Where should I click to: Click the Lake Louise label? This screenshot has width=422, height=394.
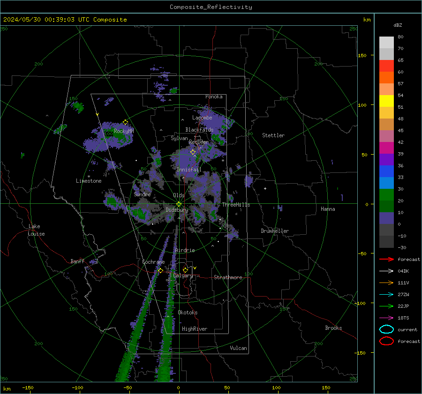coord(36,230)
